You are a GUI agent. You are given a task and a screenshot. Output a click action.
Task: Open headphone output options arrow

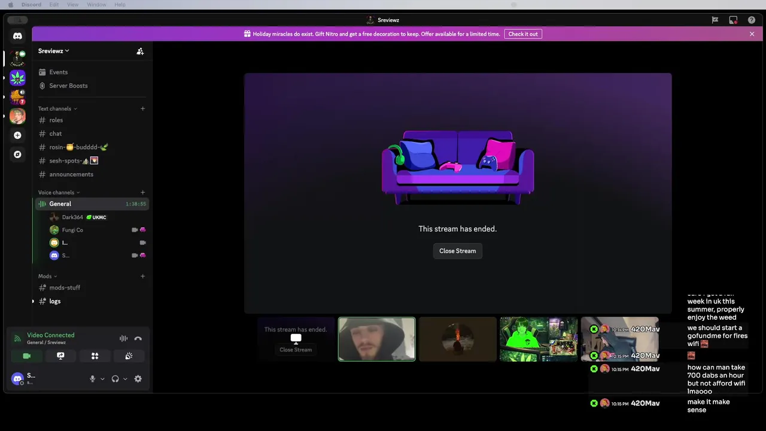click(125, 379)
